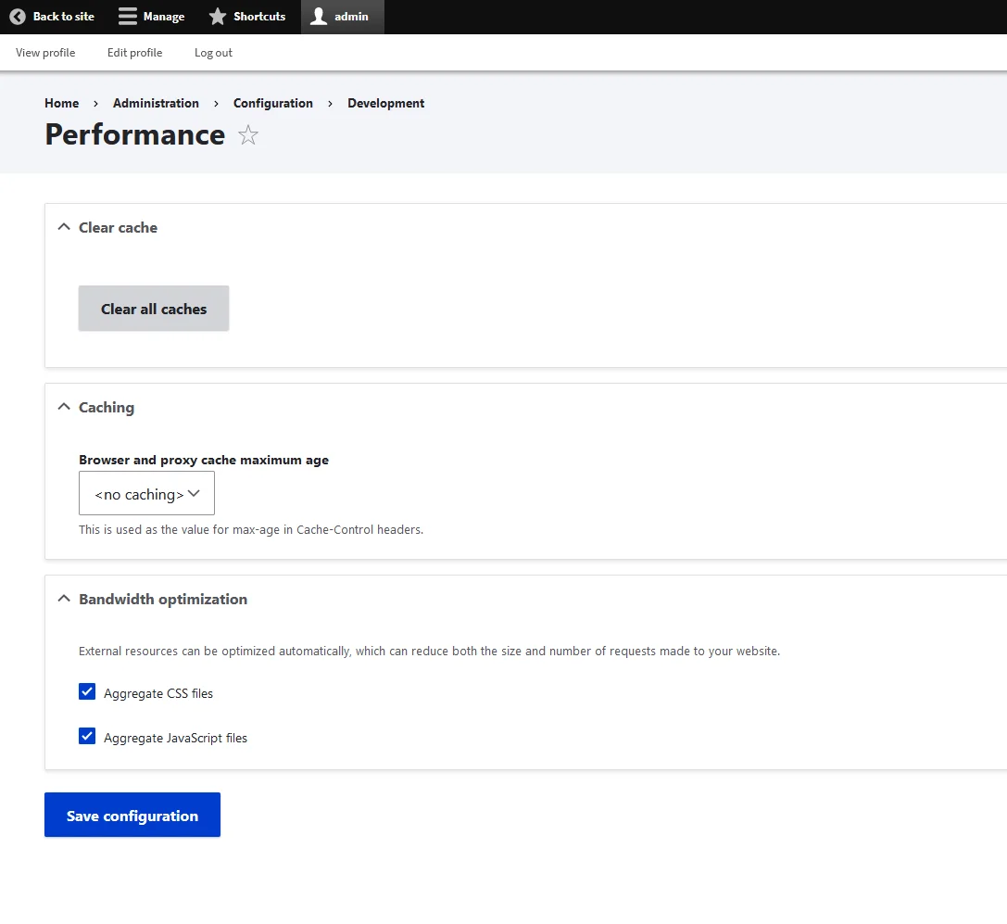1007x924 pixels.
Task: Open the admin user icon menu
Action: pos(318,17)
